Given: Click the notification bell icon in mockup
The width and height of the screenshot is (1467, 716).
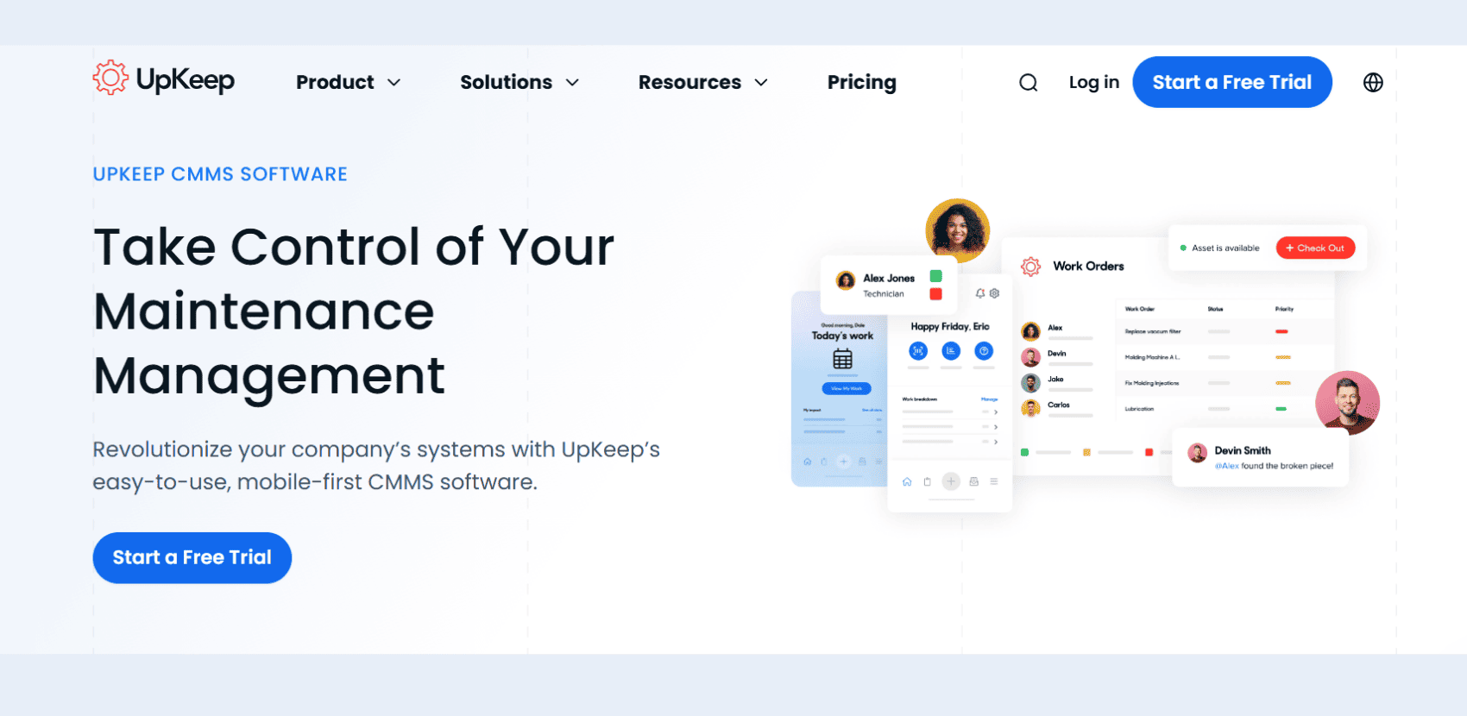Looking at the screenshot, I should 980,293.
